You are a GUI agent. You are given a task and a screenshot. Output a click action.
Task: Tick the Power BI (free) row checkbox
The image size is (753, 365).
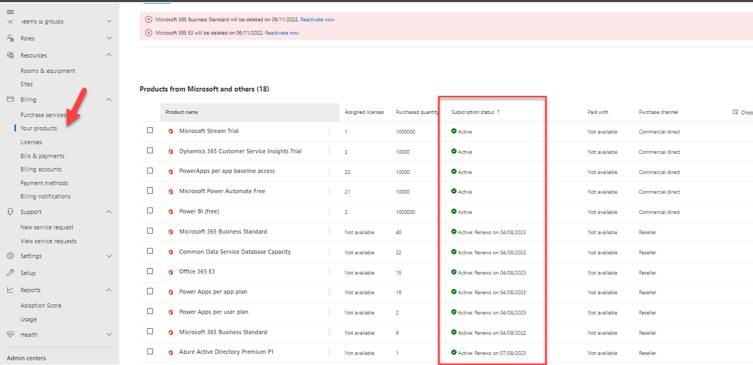(150, 211)
